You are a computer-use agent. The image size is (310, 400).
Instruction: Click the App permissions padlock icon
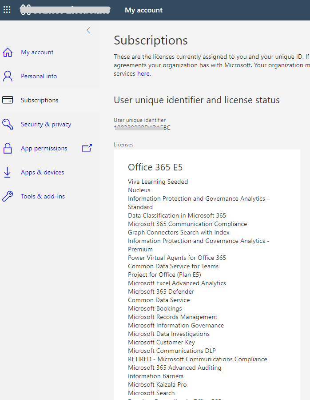click(x=7, y=148)
